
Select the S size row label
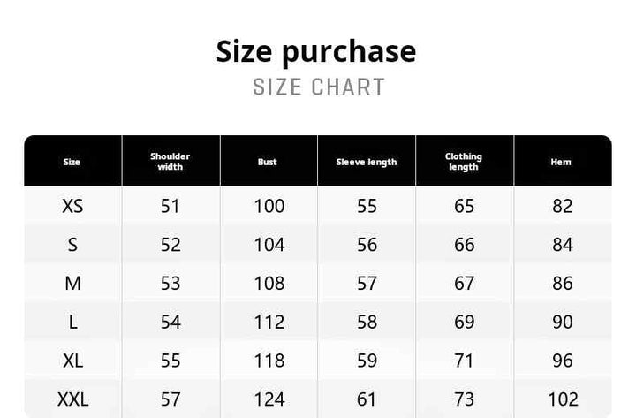[72, 245]
